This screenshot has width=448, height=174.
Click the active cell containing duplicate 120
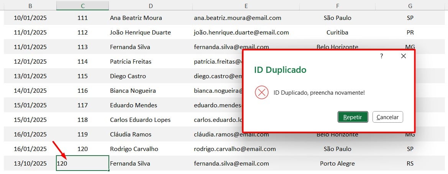click(x=82, y=163)
